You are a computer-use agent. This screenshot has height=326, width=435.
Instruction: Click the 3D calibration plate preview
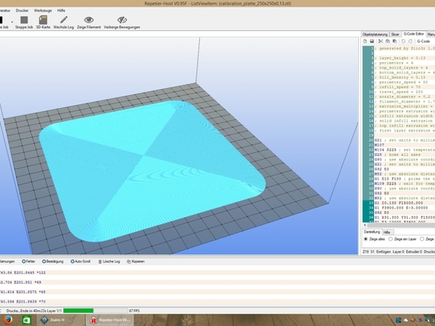[152, 171]
